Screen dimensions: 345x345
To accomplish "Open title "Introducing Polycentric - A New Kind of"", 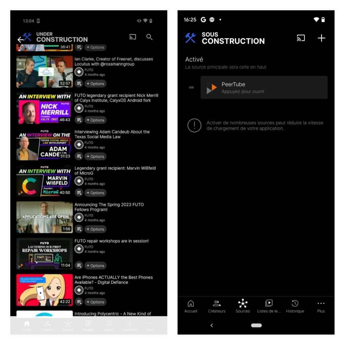I will tap(113, 314).
